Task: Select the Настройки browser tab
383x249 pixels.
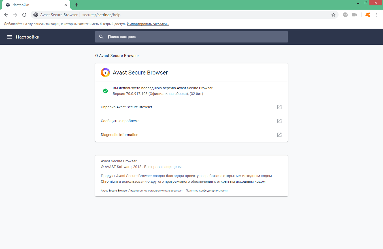Action: tap(36, 5)
